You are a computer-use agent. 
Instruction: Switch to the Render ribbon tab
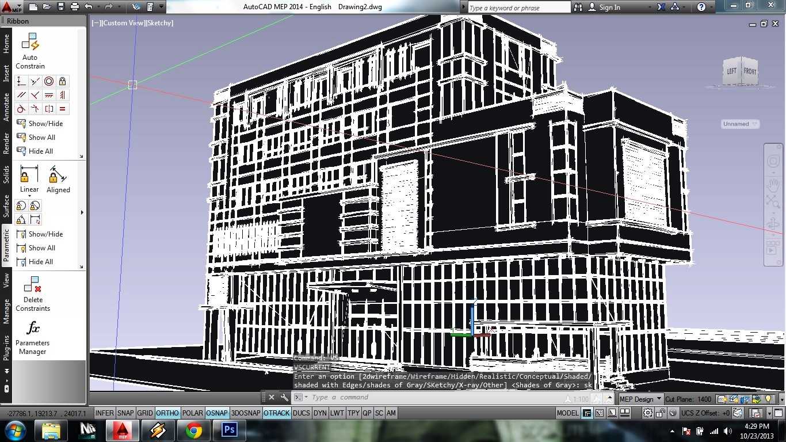pyautogui.click(x=6, y=143)
